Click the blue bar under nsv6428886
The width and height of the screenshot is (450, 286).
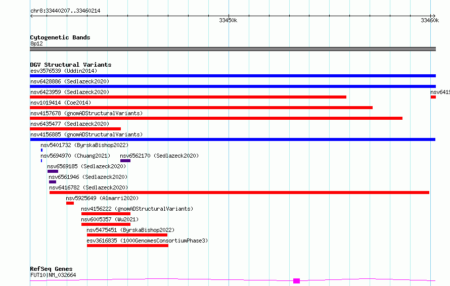[233, 86]
